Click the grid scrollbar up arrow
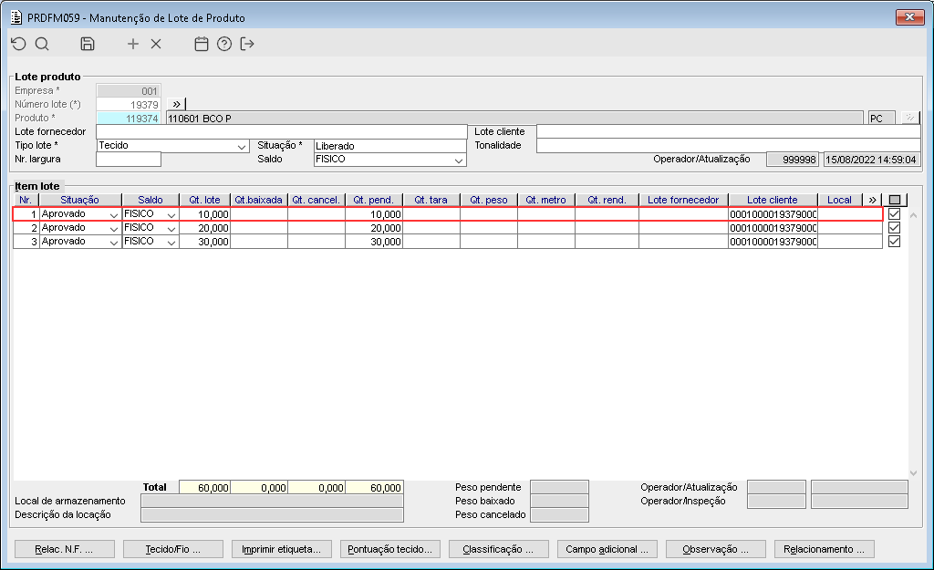The height and width of the screenshot is (570, 934). pyautogui.click(x=913, y=215)
